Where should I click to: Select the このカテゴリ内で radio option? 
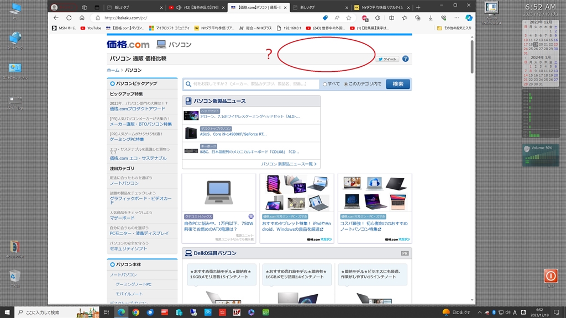pos(345,84)
